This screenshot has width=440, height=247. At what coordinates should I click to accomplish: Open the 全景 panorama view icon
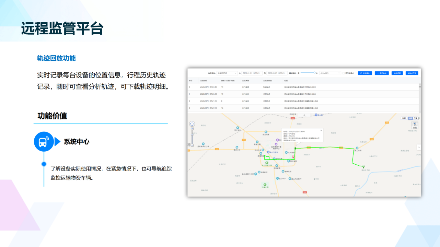[x=415, y=125]
